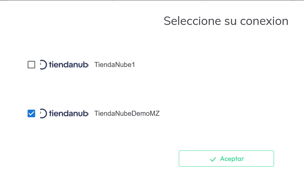Click the Tiendanube logo beside TiendaNube1
The height and width of the screenshot is (170, 304).
(x=64, y=65)
